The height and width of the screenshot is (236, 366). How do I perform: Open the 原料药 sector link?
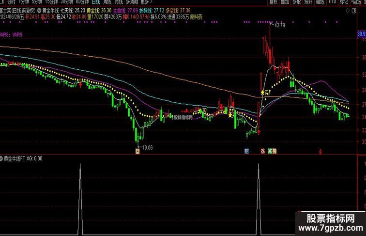(196, 17)
